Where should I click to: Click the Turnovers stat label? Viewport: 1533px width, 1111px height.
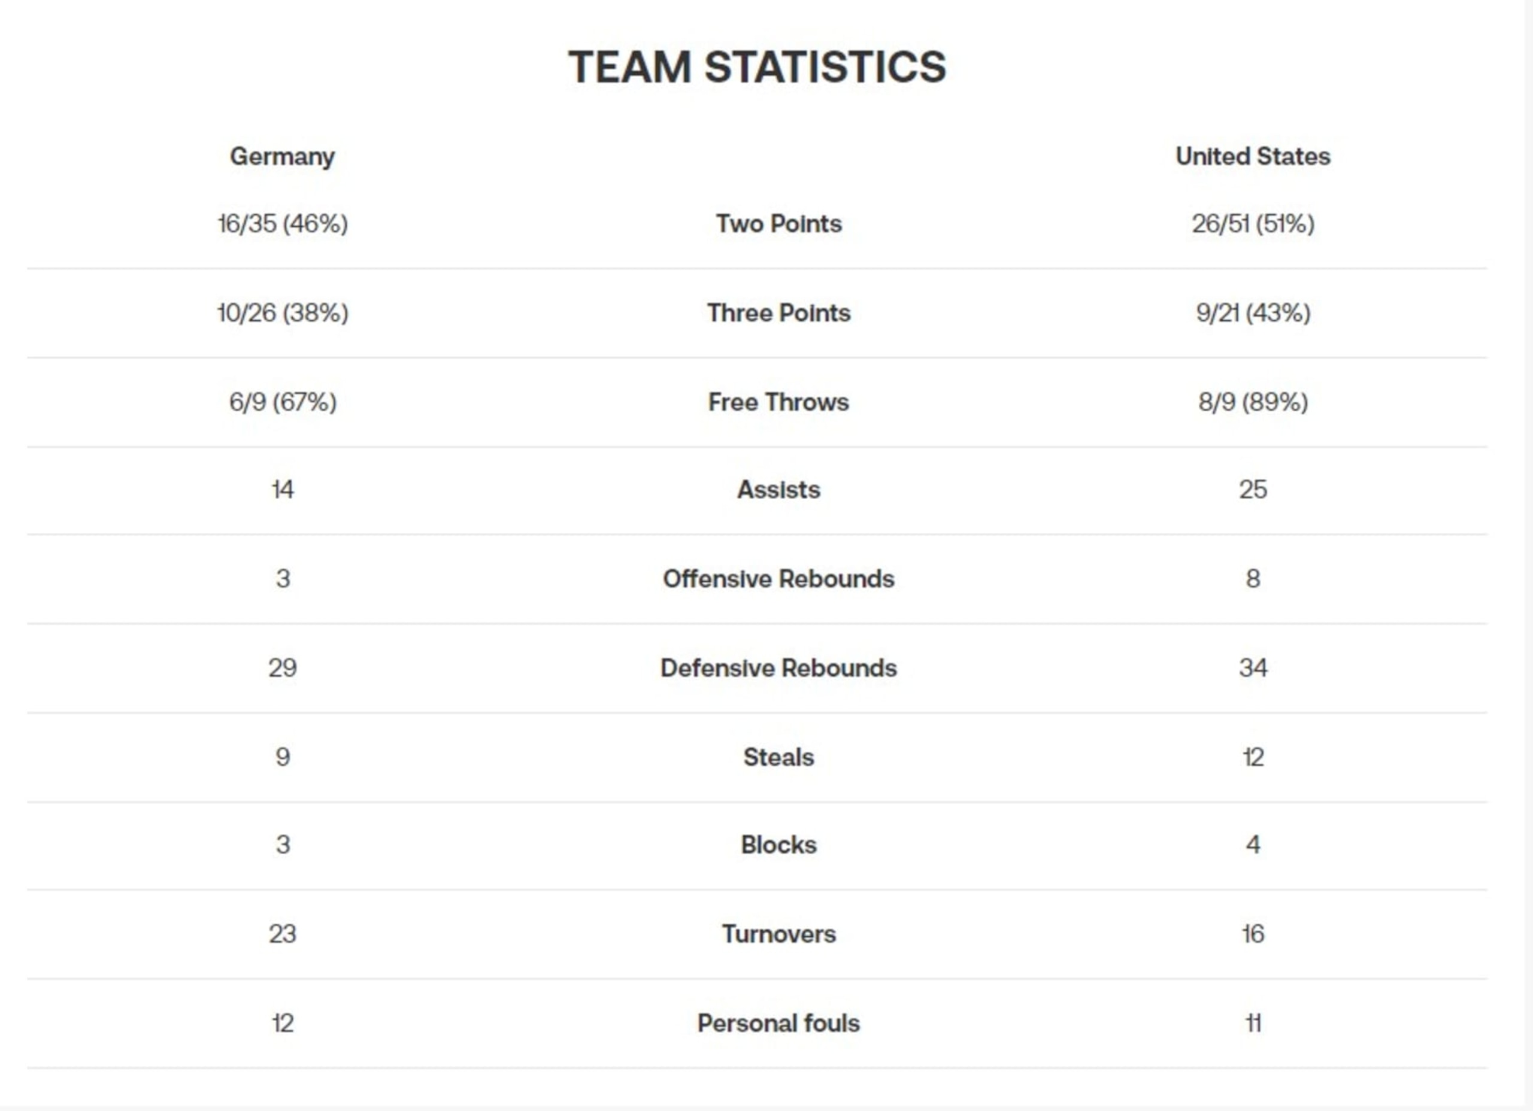coord(778,934)
